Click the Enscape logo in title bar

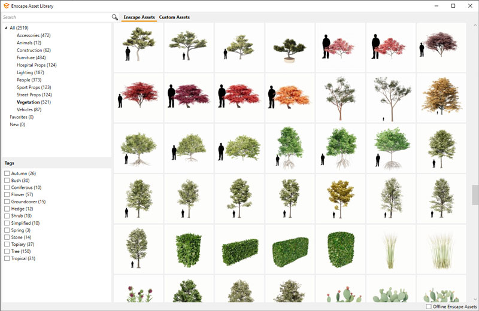[x=6, y=5]
